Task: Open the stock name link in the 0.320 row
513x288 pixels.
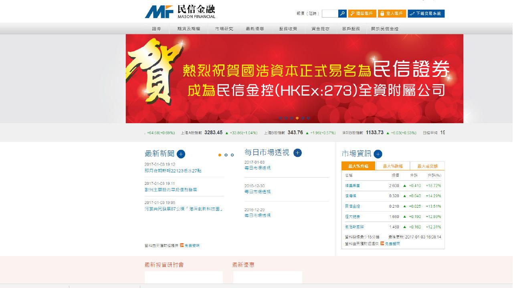Action: point(351,196)
